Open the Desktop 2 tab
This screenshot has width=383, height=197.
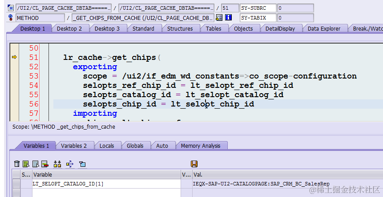pyautogui.click(x=69, y=28)
